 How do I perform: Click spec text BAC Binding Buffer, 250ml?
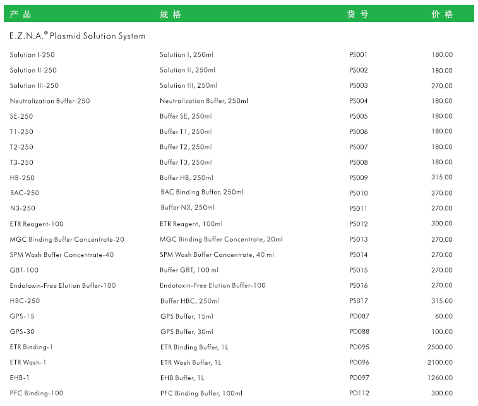202,192
